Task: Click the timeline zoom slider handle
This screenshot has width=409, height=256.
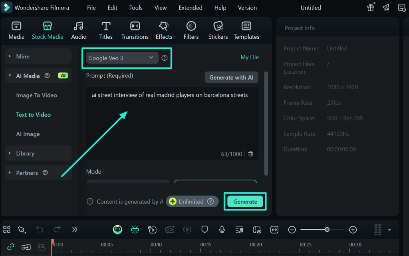Action: [x=327, y=230]
